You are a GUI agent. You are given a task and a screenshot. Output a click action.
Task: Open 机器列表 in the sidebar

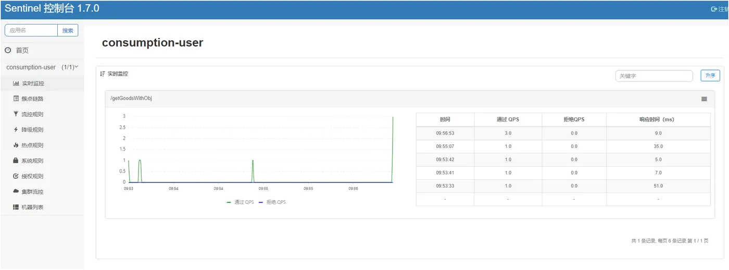pyautogui.click(x=42, y=207)
